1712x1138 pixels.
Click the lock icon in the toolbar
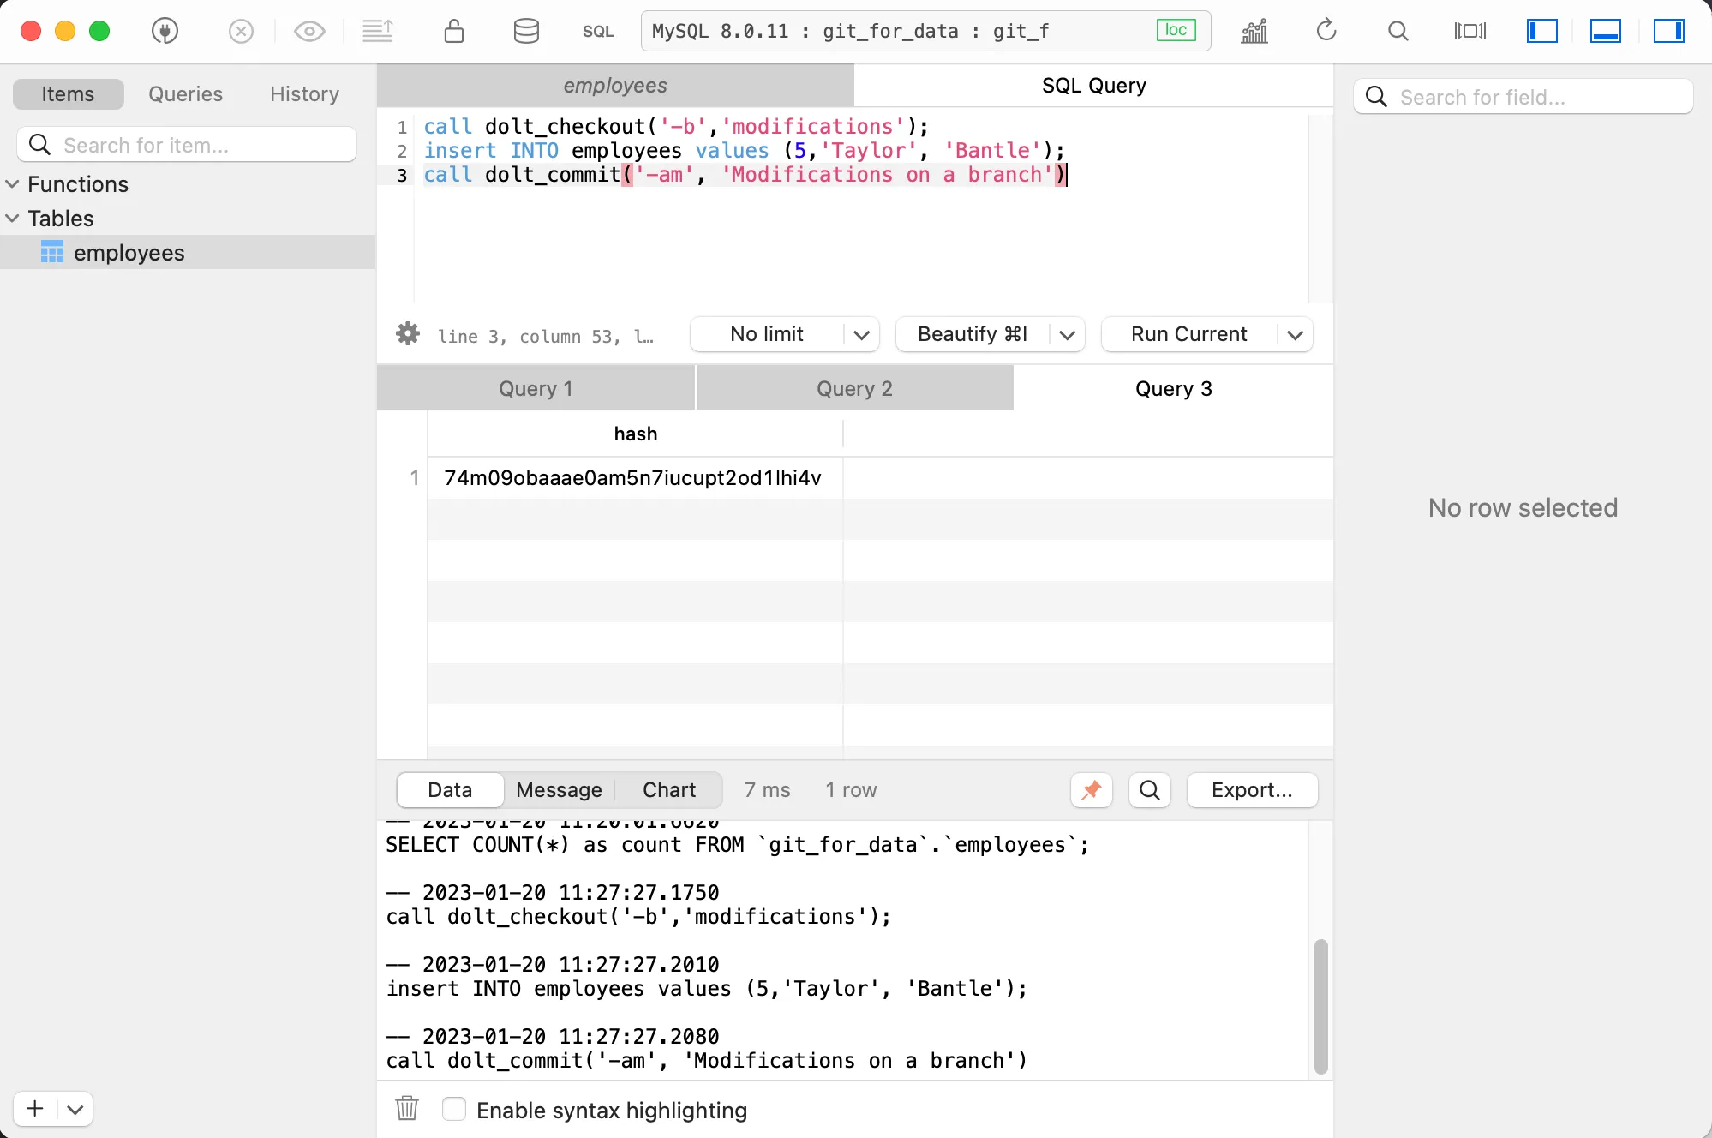click(454, 31)
